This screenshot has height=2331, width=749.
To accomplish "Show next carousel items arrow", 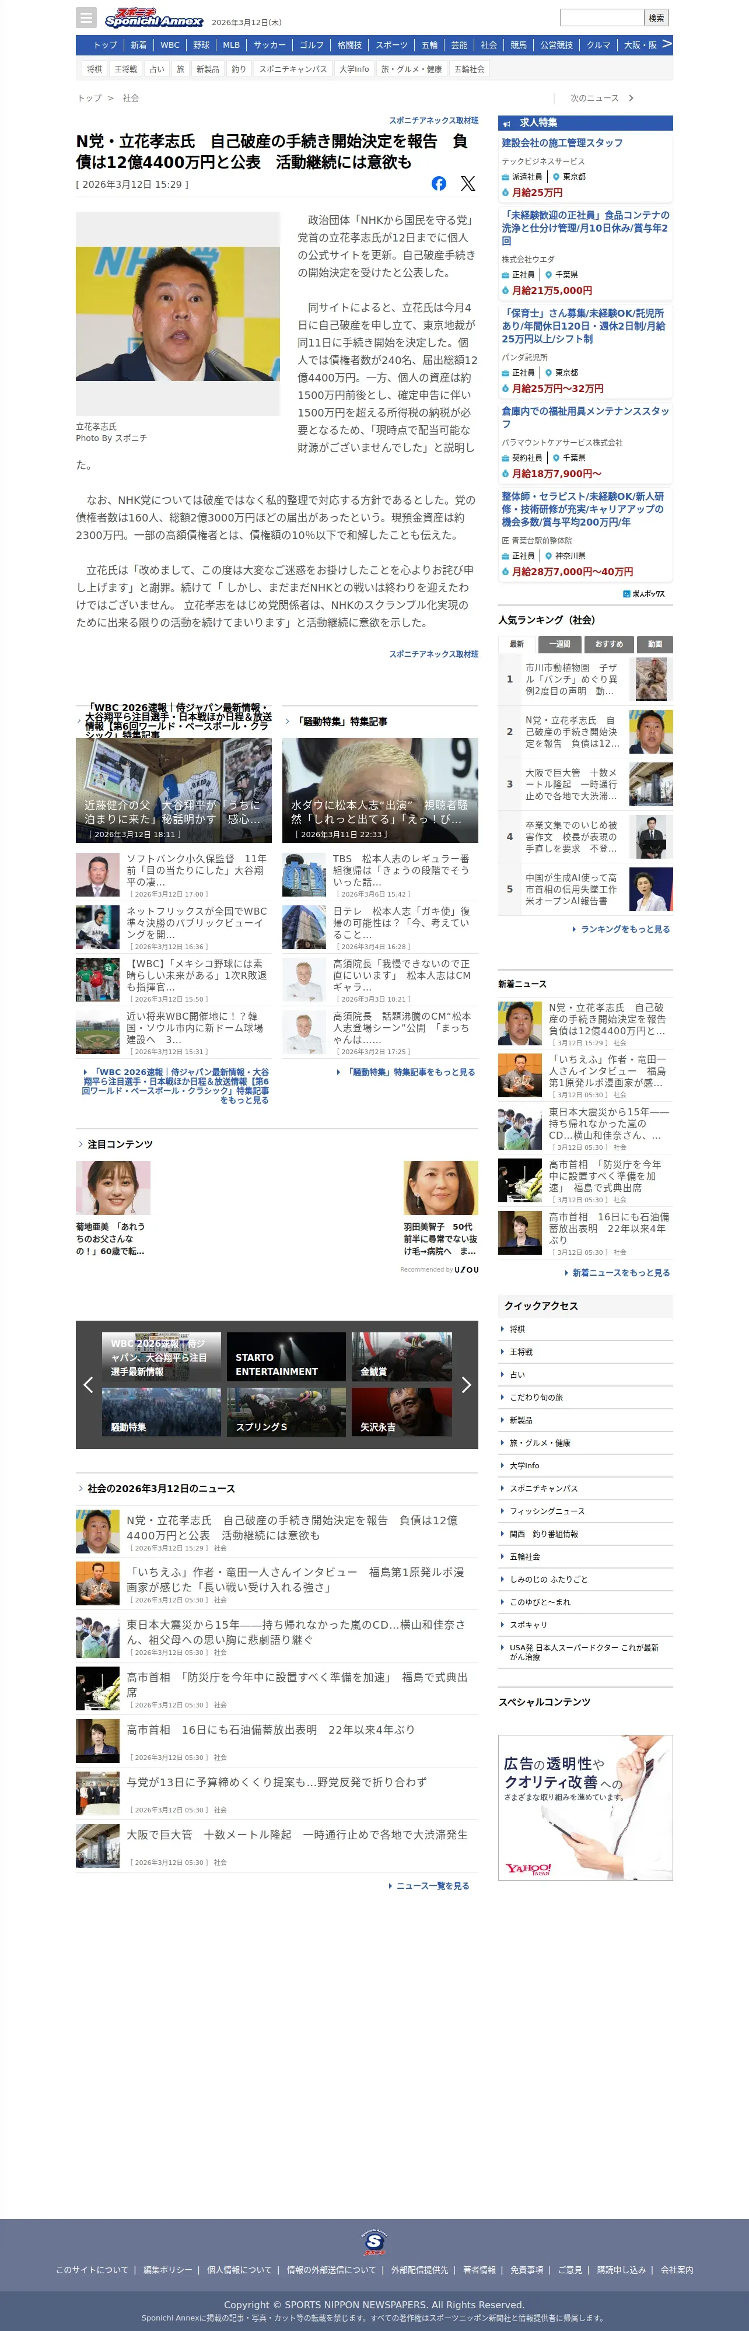I will coord(466,1384).
